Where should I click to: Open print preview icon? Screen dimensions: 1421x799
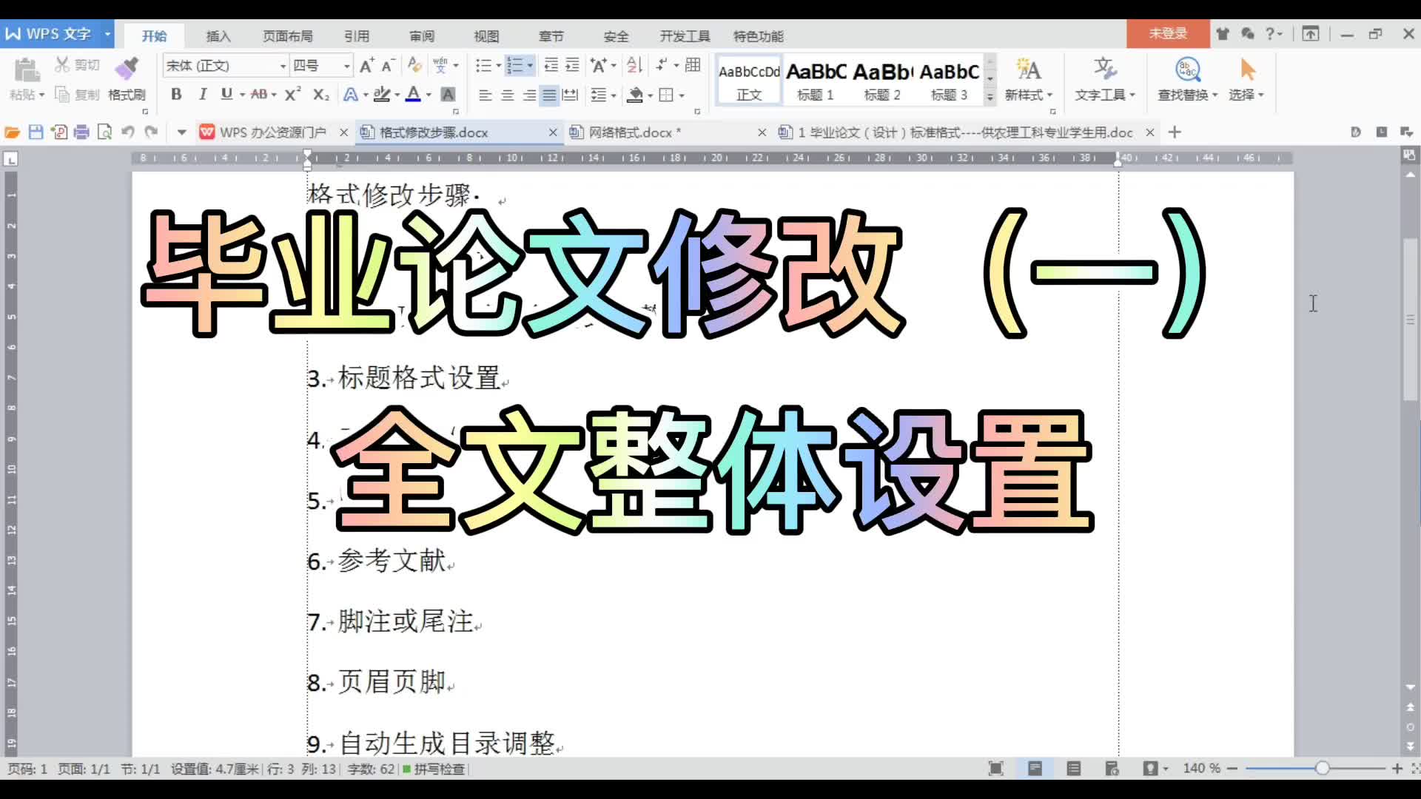coord(104,132)
